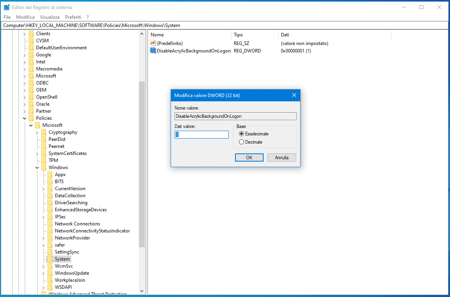Click the DisableAcrylicBackgroundOnLogon DWORD value icon
The width and height of the screenshot is (450, 297).
click(x=153, y=51)
